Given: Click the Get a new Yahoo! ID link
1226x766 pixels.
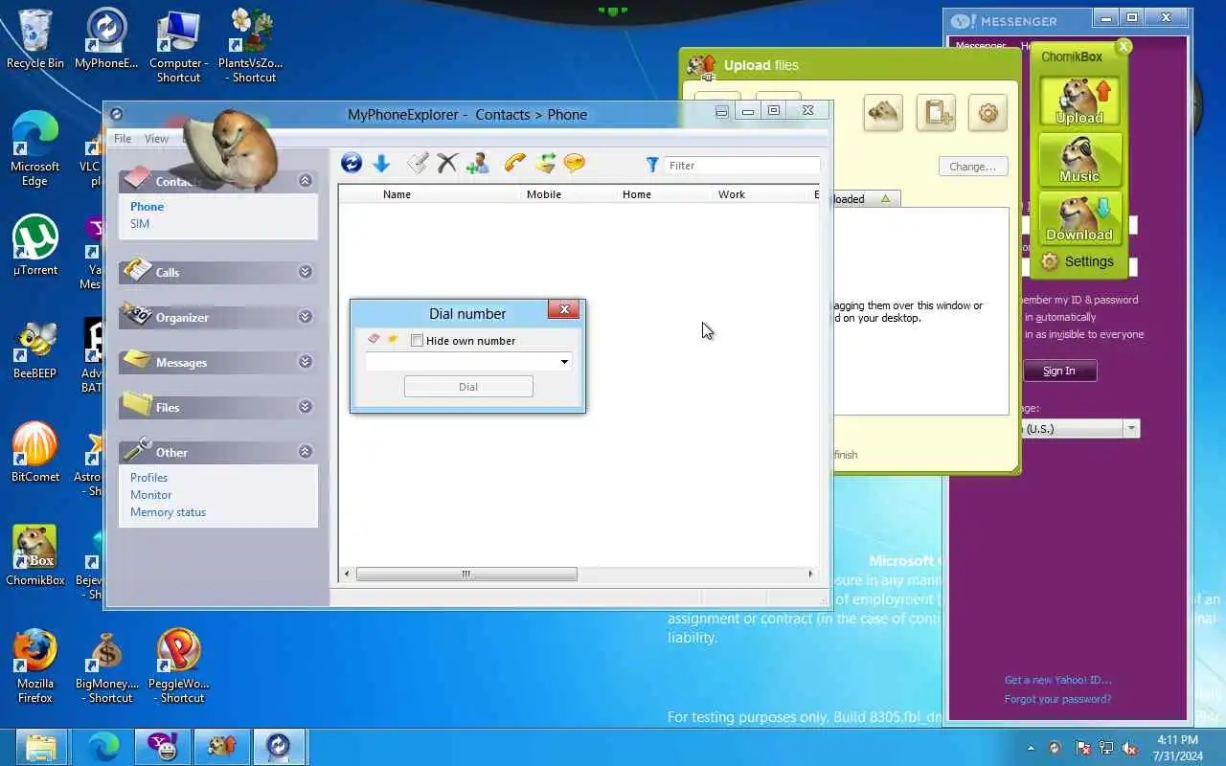Looking at the screenshot, I should [1058, 680].
